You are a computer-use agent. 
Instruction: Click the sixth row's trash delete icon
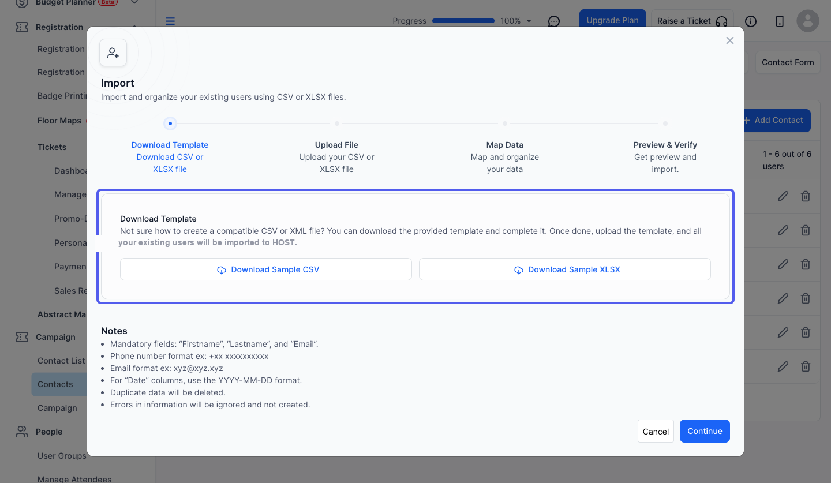coord(806,366)
